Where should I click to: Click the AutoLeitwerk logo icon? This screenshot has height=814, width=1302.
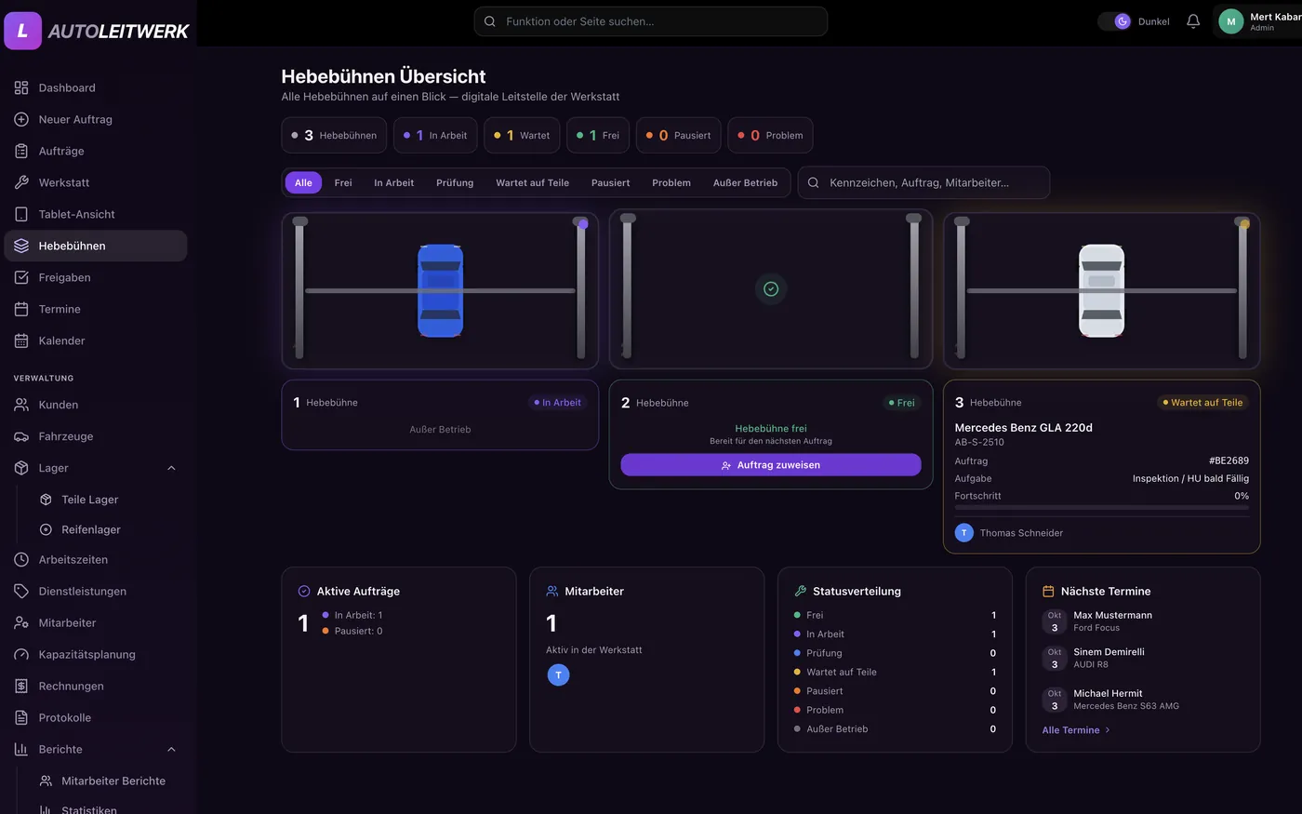(22, 31)
